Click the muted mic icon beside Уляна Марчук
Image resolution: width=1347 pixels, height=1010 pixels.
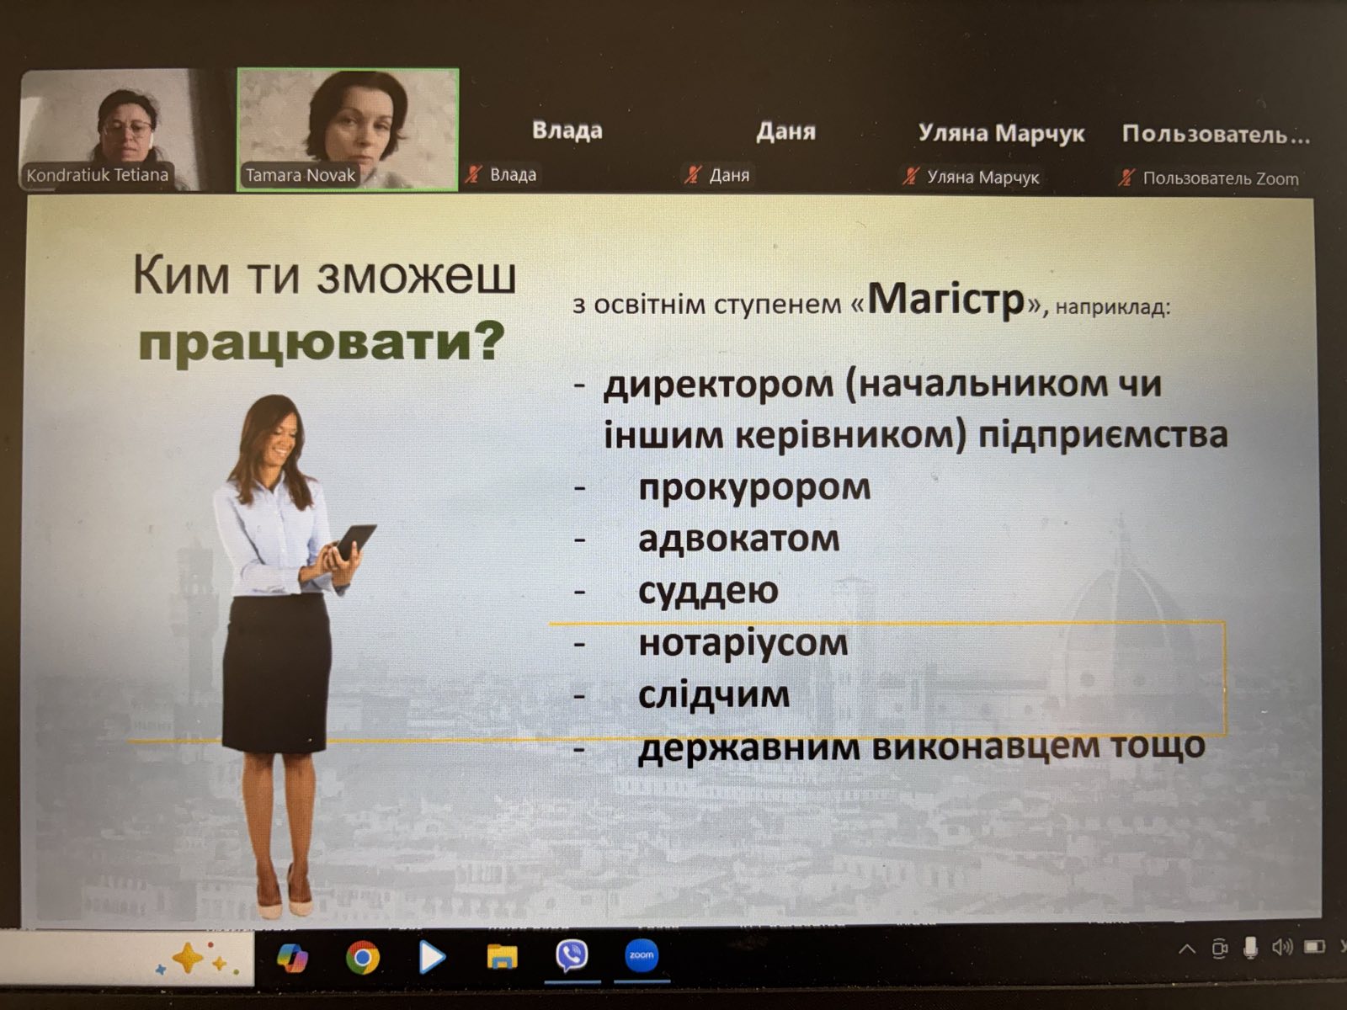(x=910, y=177)
